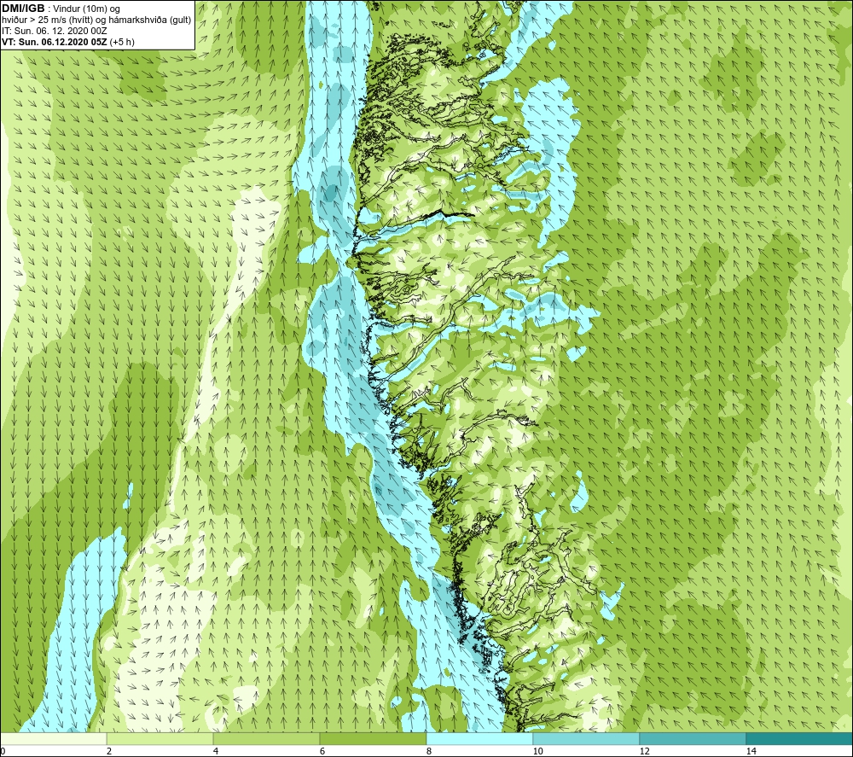Click the initial time line 'IT: Sun. 06. 12. 2020 00Z'

pyautogui.click(x=55, y=31)
